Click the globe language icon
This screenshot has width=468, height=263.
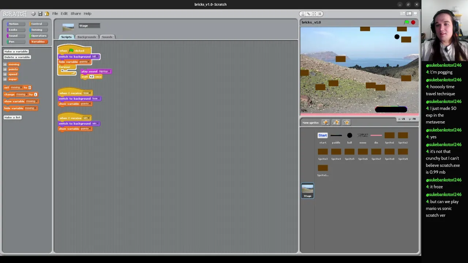(33, 14)
